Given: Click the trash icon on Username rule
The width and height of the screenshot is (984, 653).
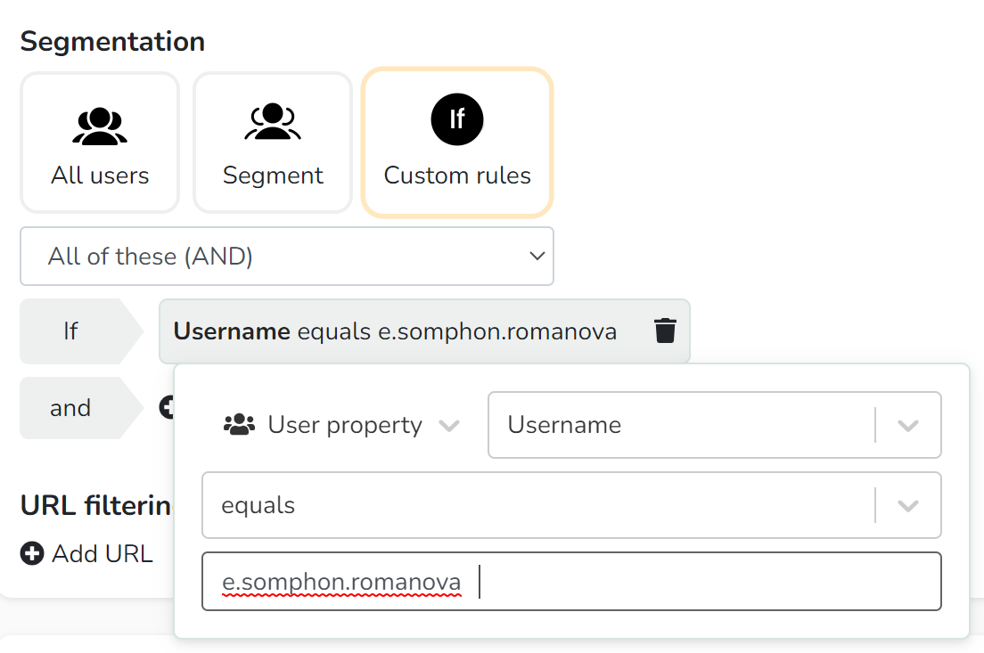Looking at the screenshot, I should [x=665, y=331].
